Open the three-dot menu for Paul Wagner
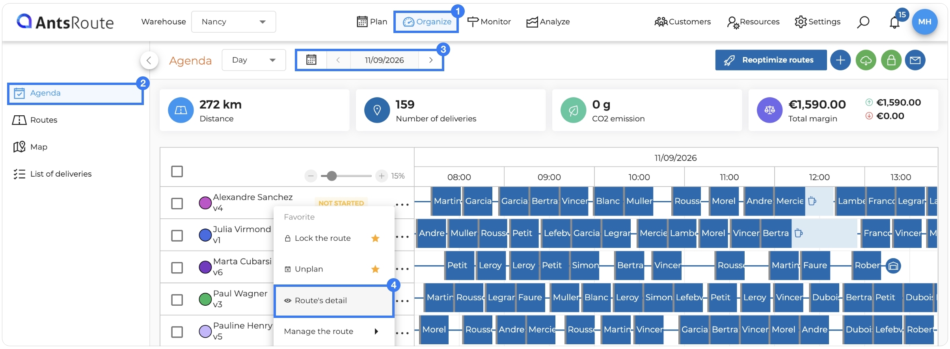The height and width of the screenshot is (349, 950). [402, 301]
